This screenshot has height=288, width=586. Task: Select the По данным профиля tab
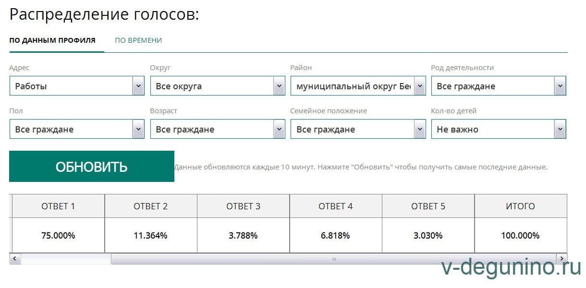click(x=52, y=40)
